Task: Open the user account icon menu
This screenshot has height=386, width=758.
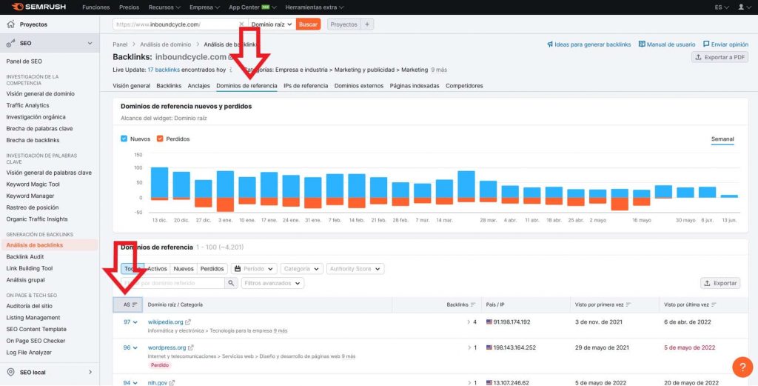Action: (742, 7)
